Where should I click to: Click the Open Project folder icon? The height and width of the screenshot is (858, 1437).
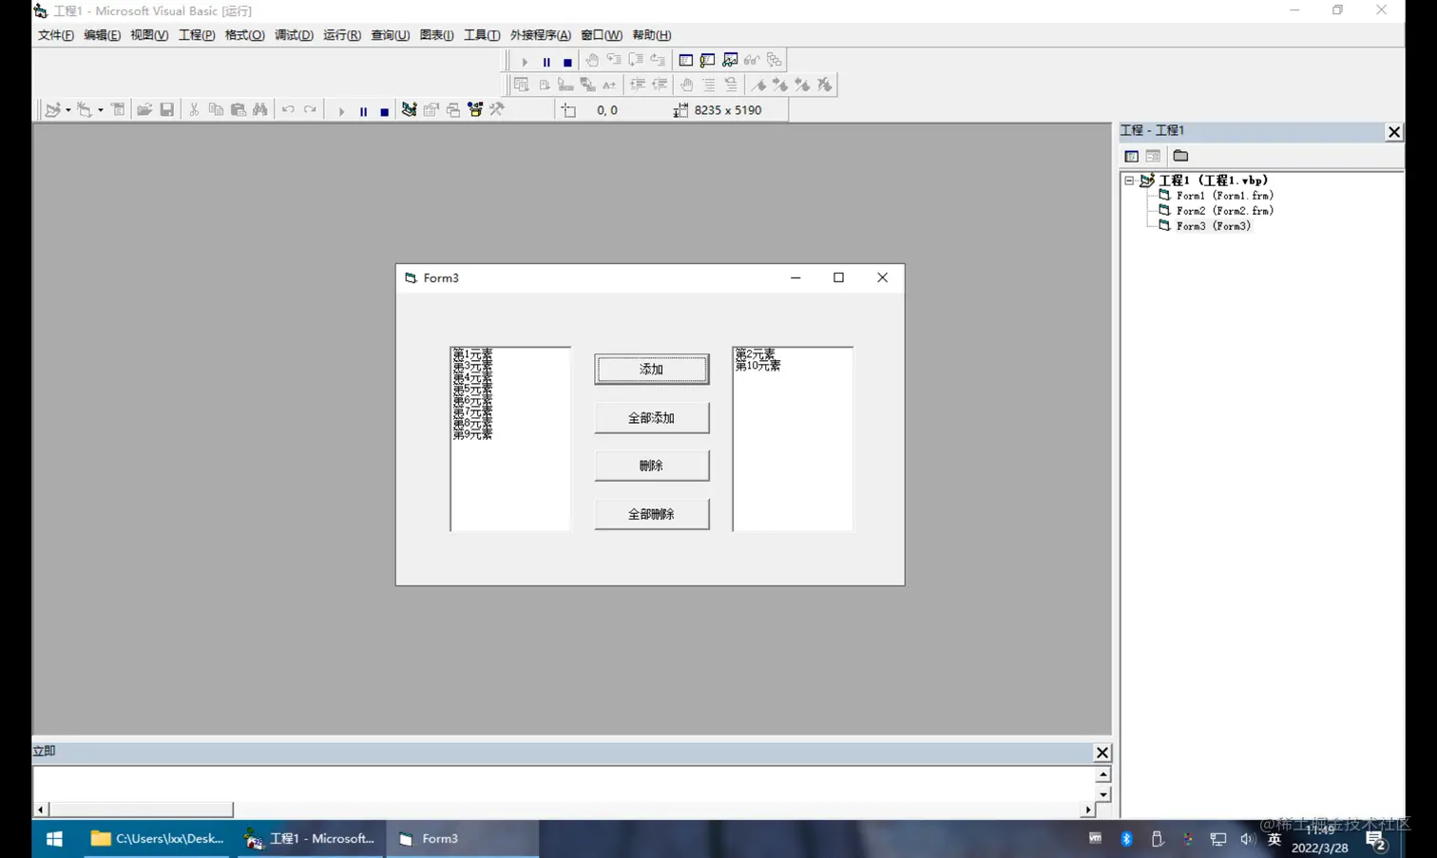[144, 110]
